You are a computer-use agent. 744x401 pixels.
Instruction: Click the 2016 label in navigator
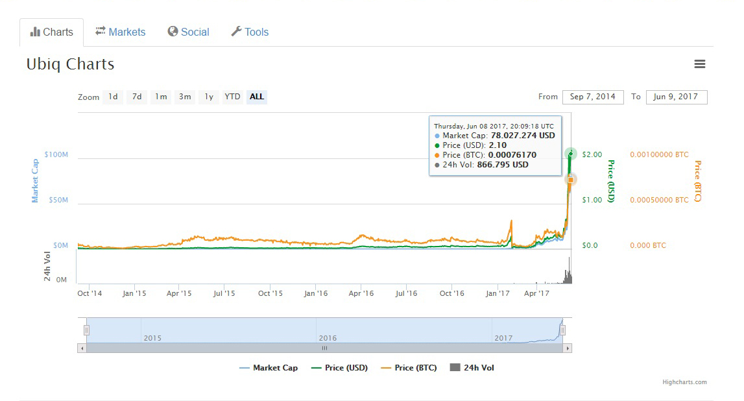point(328,338)
